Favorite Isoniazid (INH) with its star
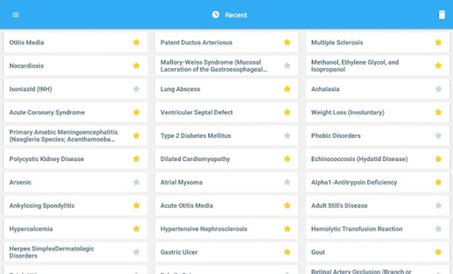The width and height of the screenshot is (453, 274). click(x=136, y=89)
